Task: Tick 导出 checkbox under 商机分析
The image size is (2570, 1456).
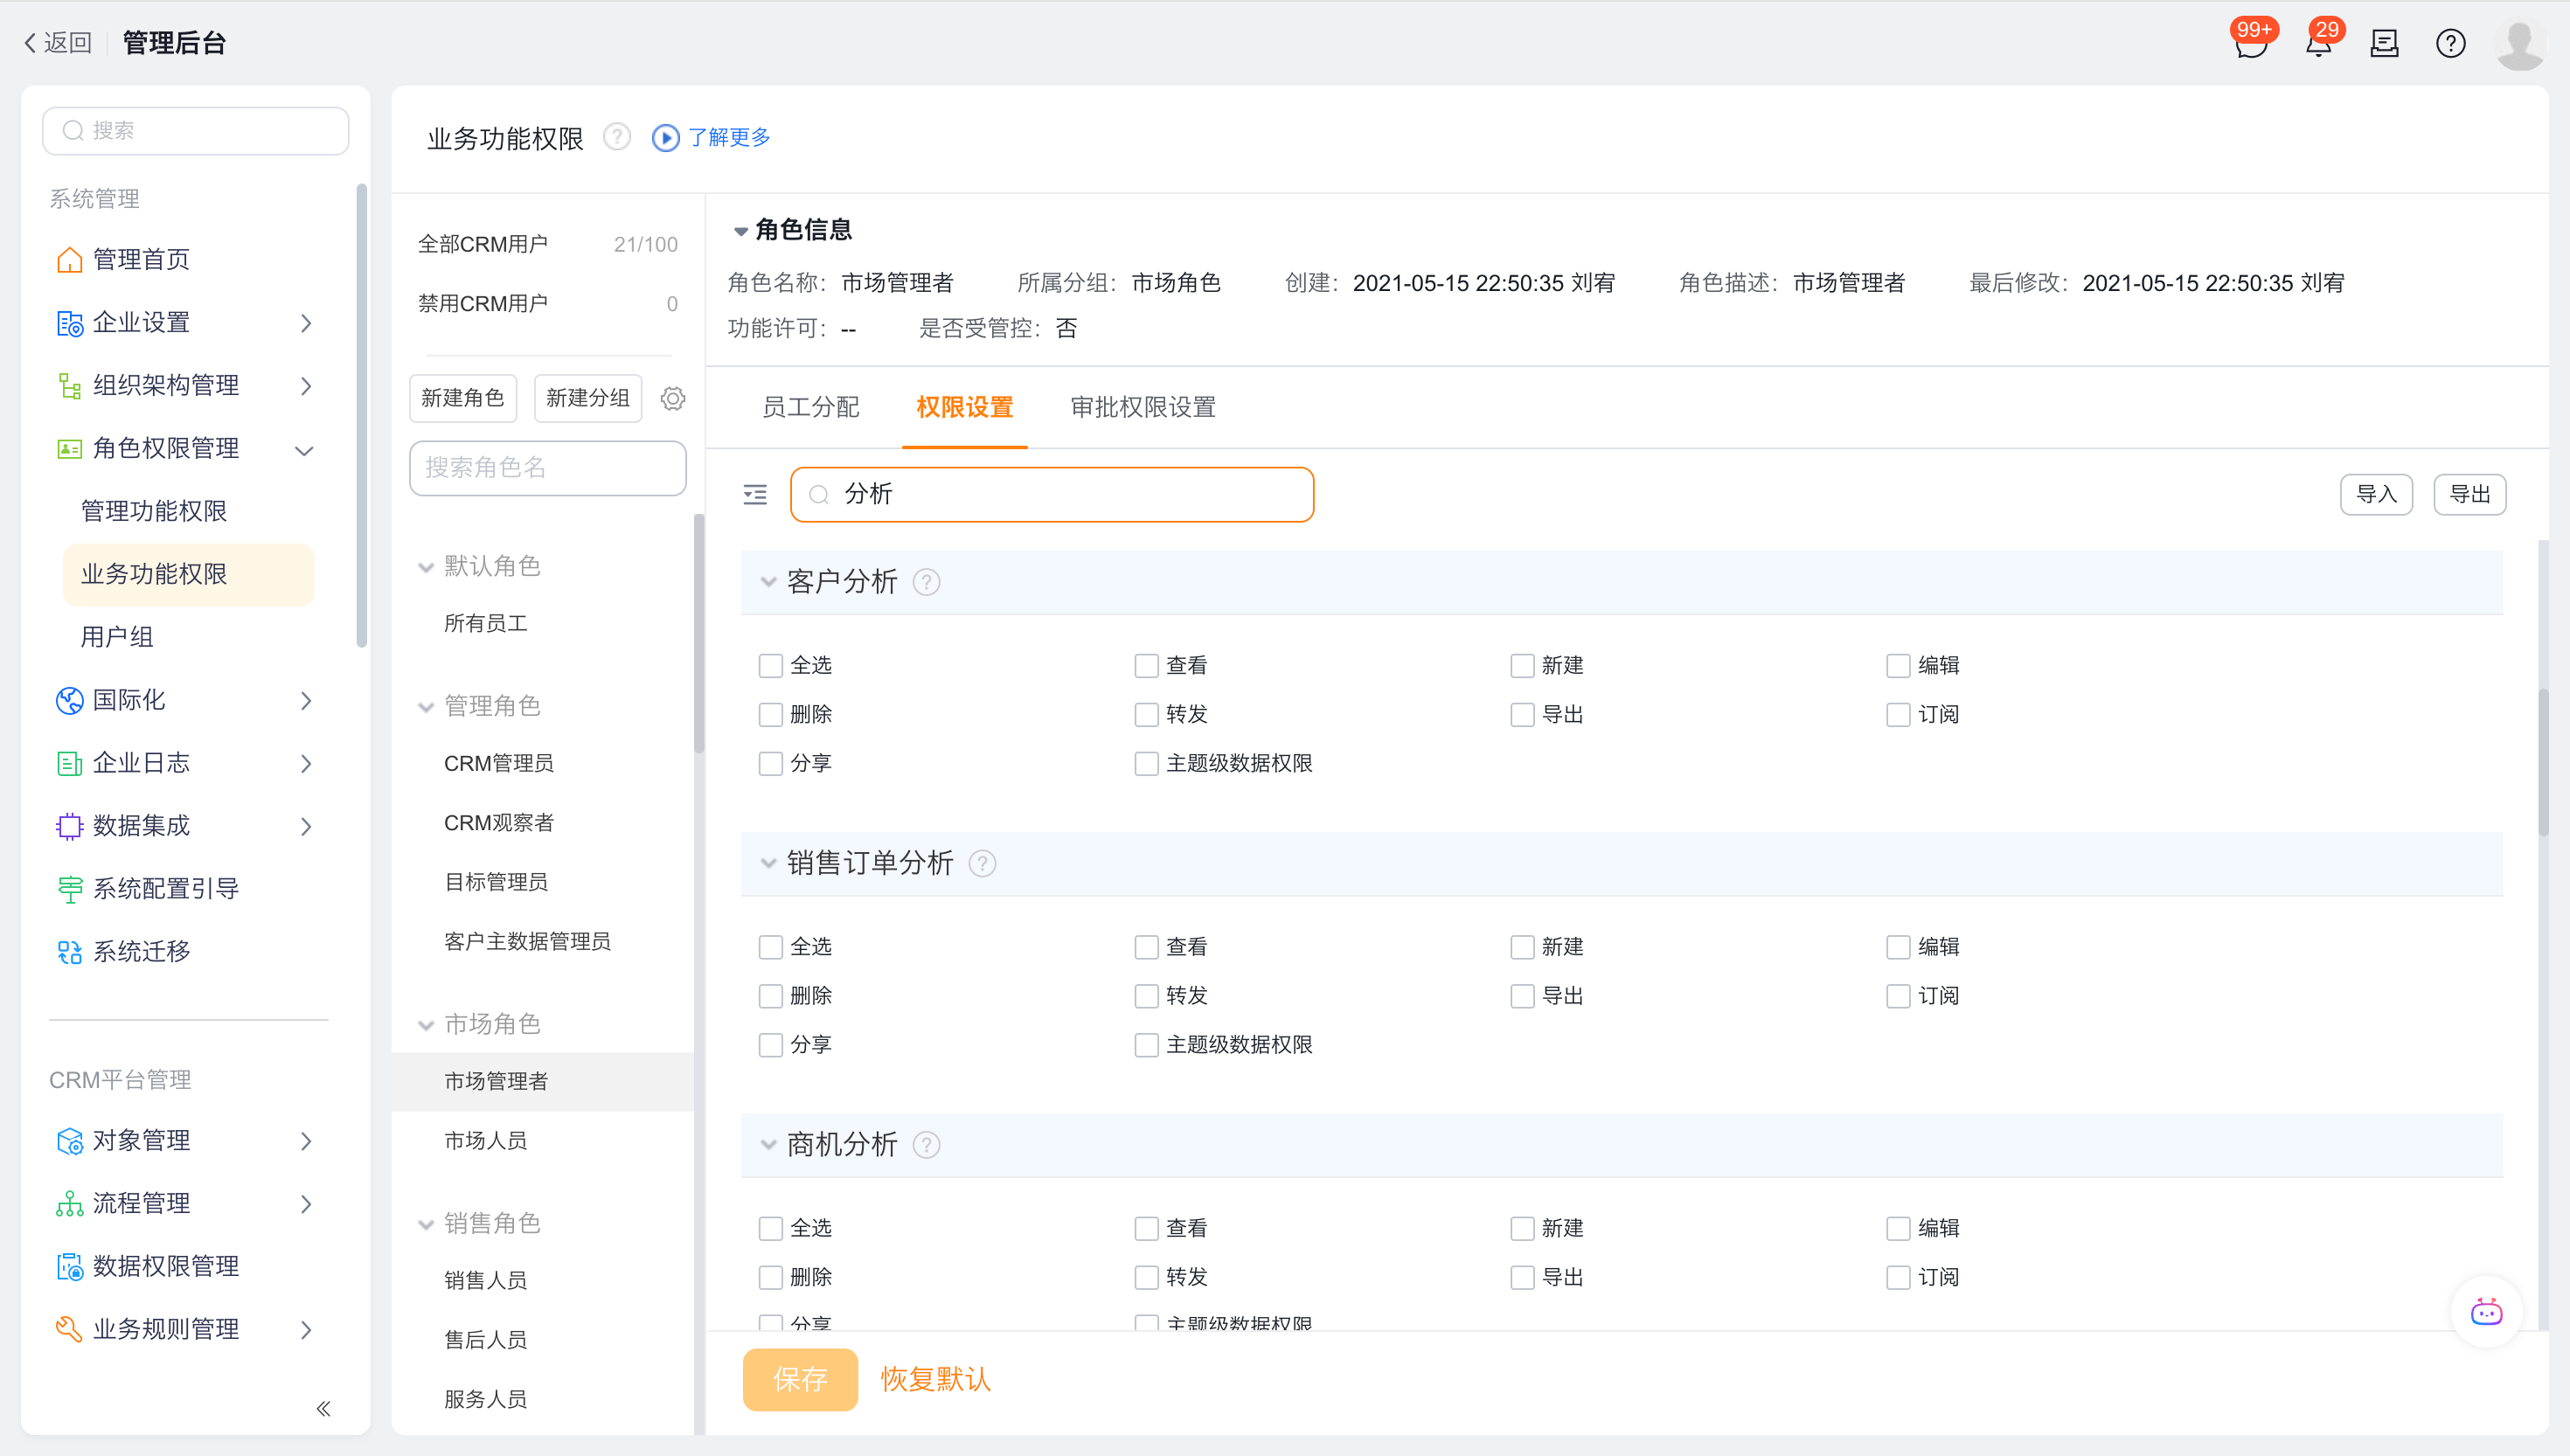Action: [x=1522, y=1278]
